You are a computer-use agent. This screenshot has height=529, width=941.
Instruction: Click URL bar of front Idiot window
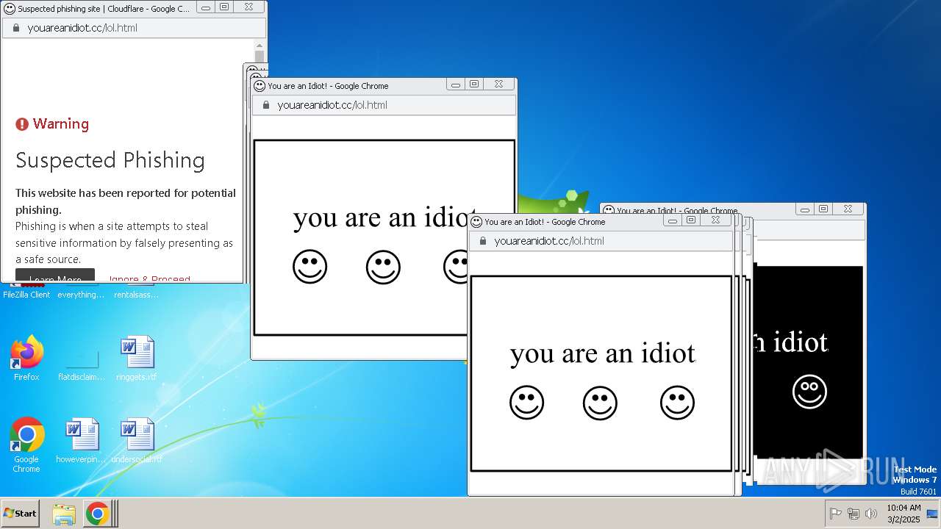[601, 241]
